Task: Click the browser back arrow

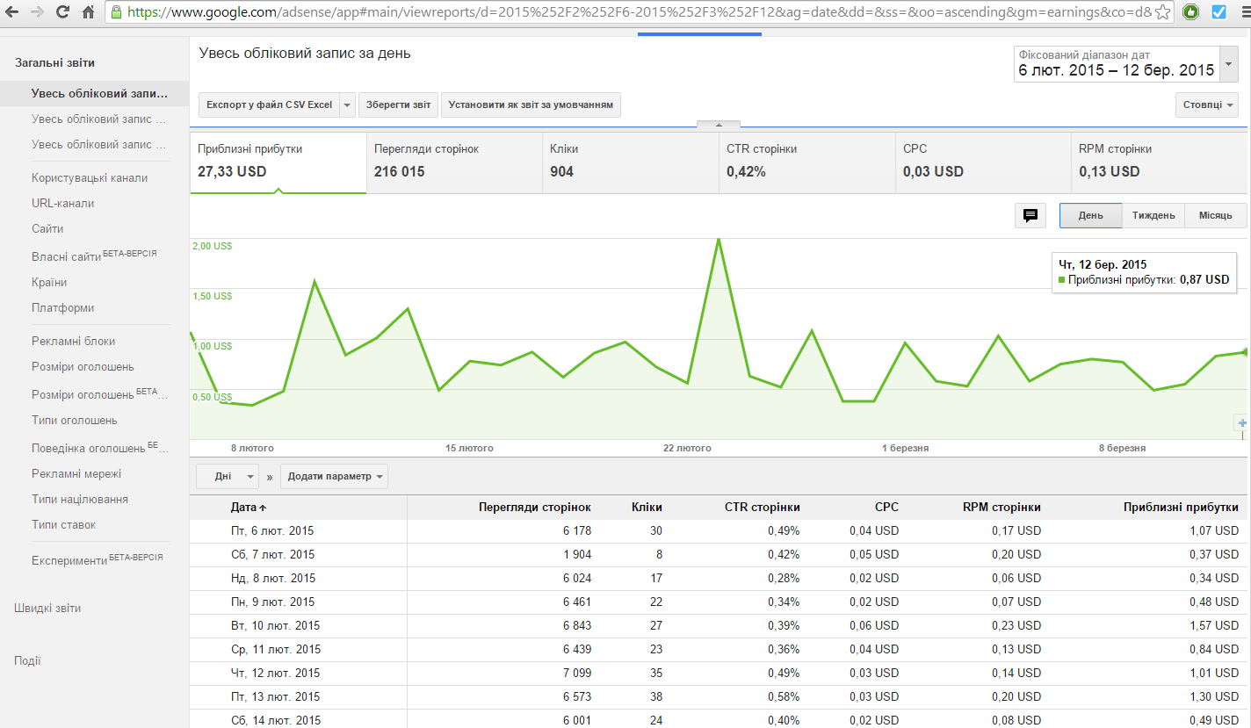Action: pyautogui.click(x=13, y=12)
